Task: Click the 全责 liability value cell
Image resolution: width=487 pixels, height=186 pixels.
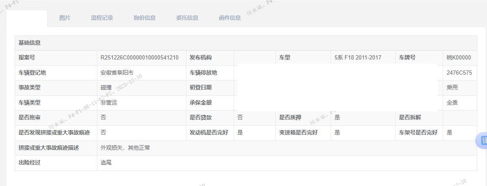Action: (x=452, y=102)
